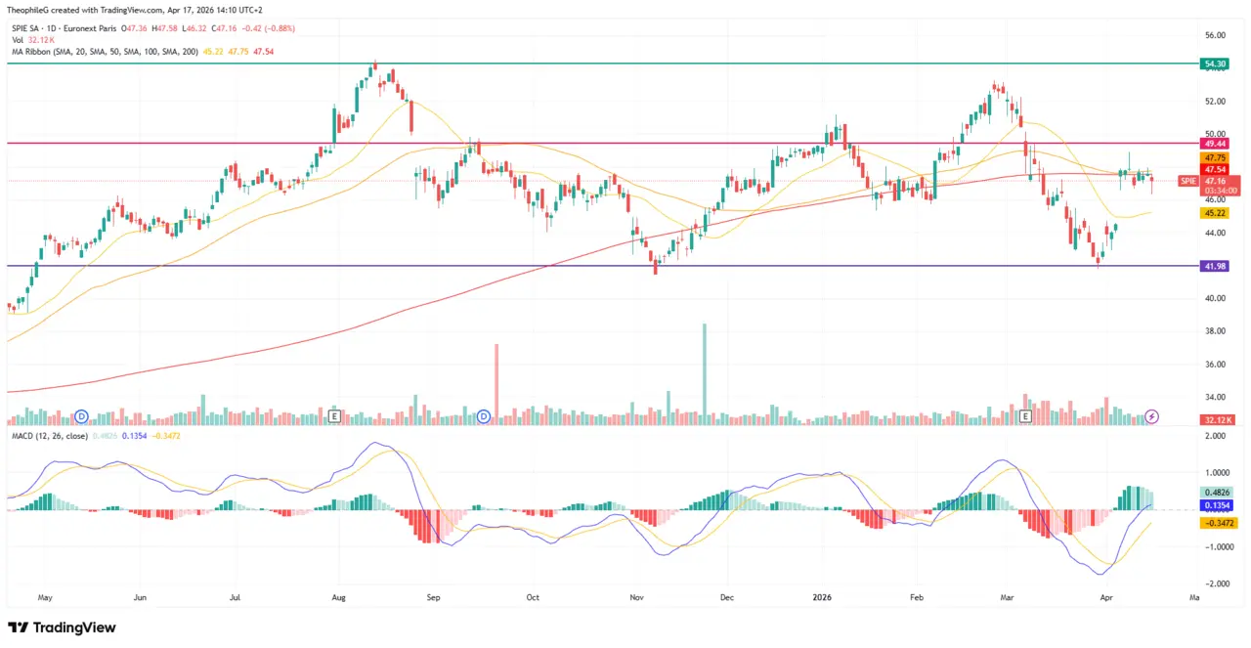
Task: Click the purple lightning bolt event icon
Action: point(1151,416)
